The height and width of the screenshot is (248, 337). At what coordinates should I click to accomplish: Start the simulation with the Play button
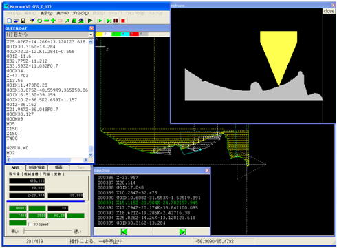coord(90,21)
